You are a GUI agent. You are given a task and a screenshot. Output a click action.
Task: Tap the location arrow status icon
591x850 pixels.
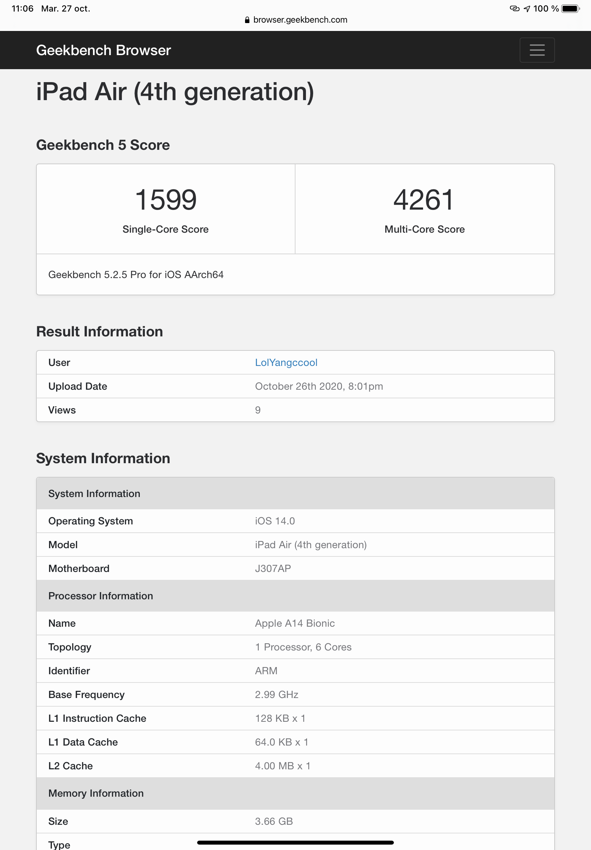(x=526, y=9)
